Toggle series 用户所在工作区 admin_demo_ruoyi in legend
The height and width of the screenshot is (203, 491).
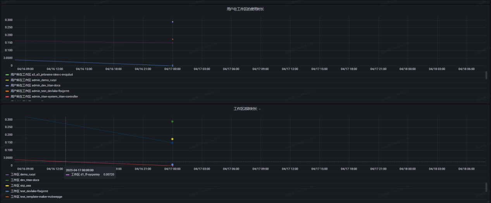tap(33, 80)
